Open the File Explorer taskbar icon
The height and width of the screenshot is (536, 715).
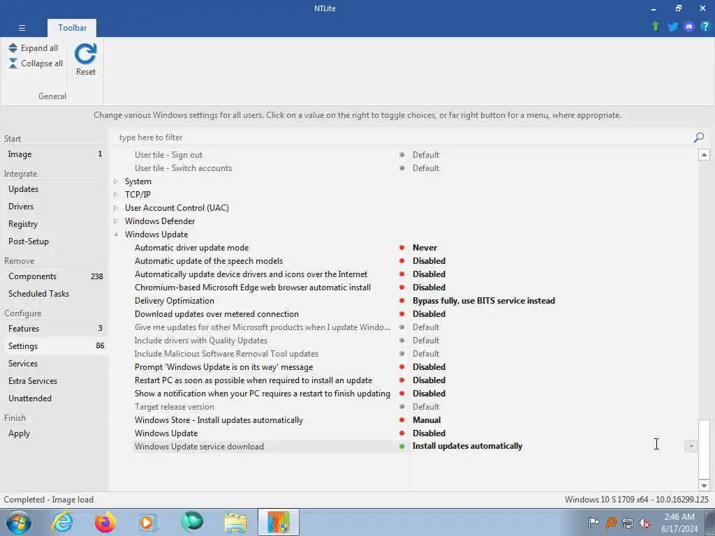coord(235,522)
